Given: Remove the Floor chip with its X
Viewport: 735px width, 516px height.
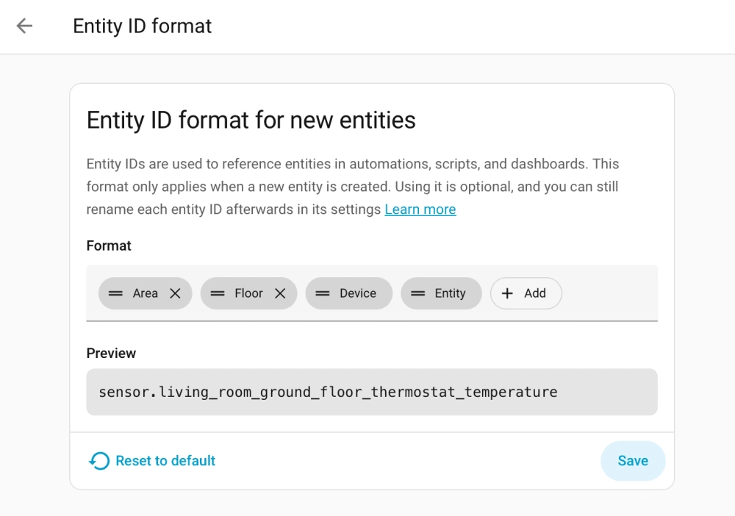Looking at the screenshot, I should coord(280,293).
